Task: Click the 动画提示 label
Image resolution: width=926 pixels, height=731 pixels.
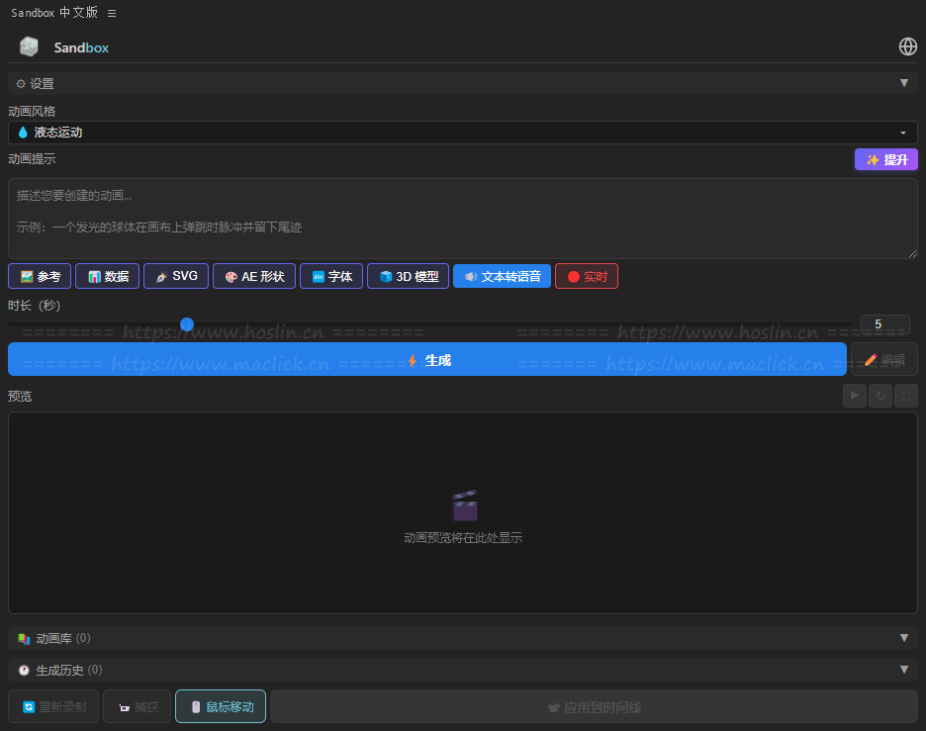Action: (32, 159)
